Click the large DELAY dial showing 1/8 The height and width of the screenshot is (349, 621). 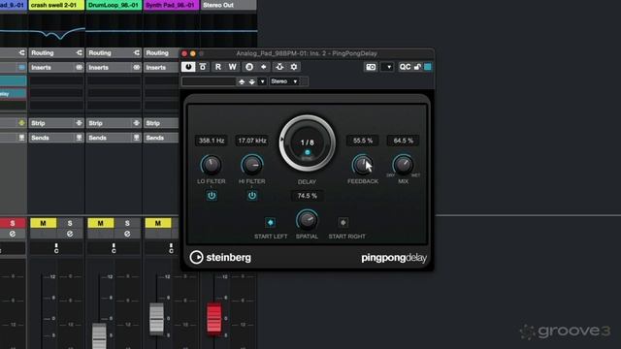[307, 143]
